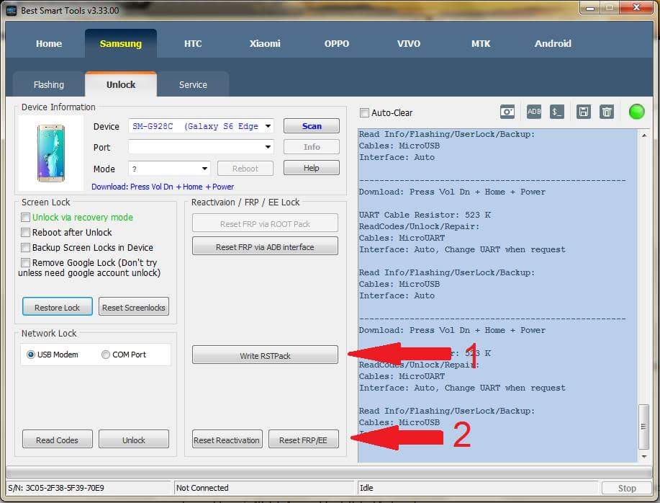Enable the Auto-Clear checkbox

[364, 113]
